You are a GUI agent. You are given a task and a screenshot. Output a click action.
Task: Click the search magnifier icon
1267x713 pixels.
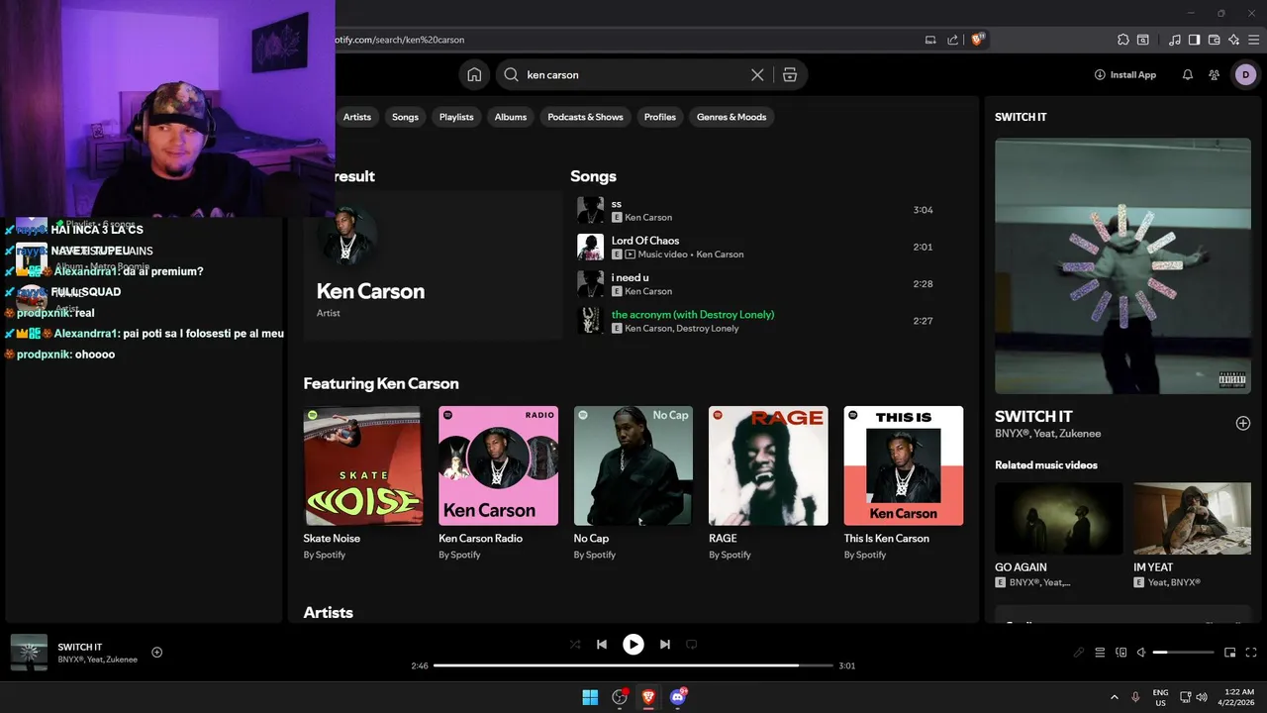(511, 74)
